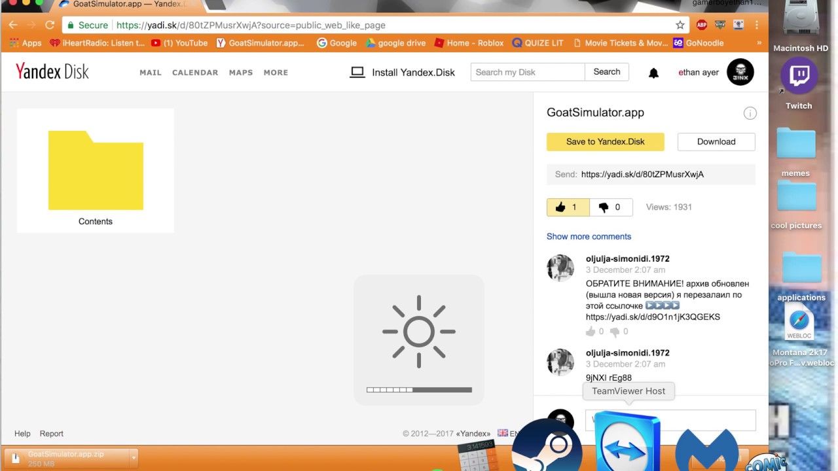
Task: Like the file with thumbs up
Action: point(568,207)
